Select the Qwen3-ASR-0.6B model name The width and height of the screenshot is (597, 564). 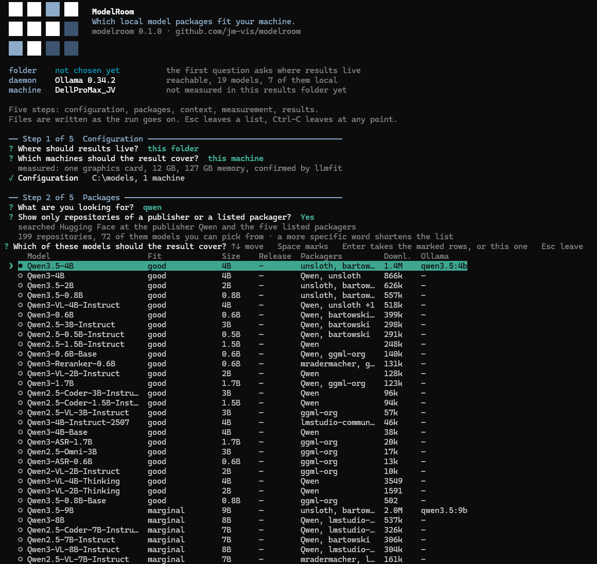(x=59, y=462)
